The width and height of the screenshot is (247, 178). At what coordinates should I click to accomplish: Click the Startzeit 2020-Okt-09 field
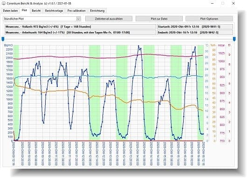(x=195, y=26)
